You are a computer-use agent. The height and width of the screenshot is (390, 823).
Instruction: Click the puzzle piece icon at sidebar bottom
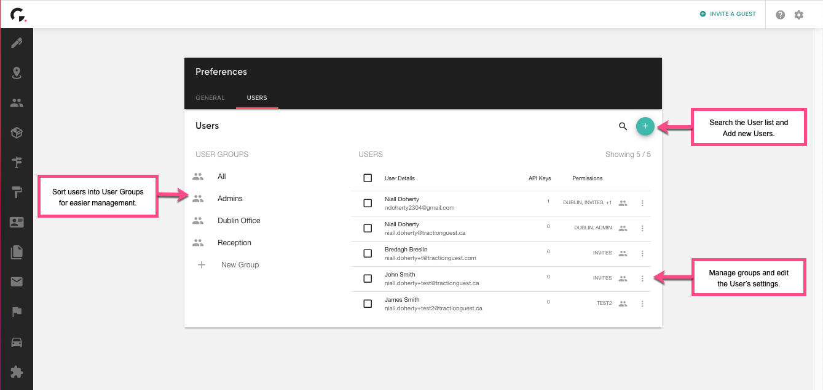(x=17, y=371)
